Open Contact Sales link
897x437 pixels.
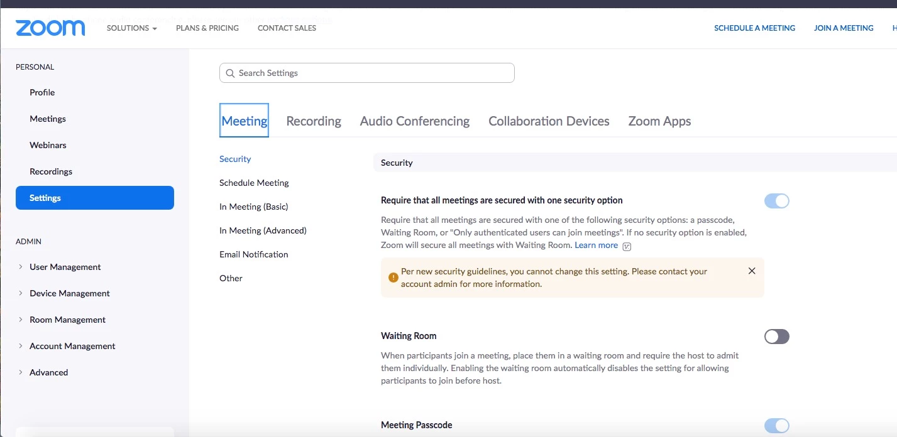[x=287, y=28]
